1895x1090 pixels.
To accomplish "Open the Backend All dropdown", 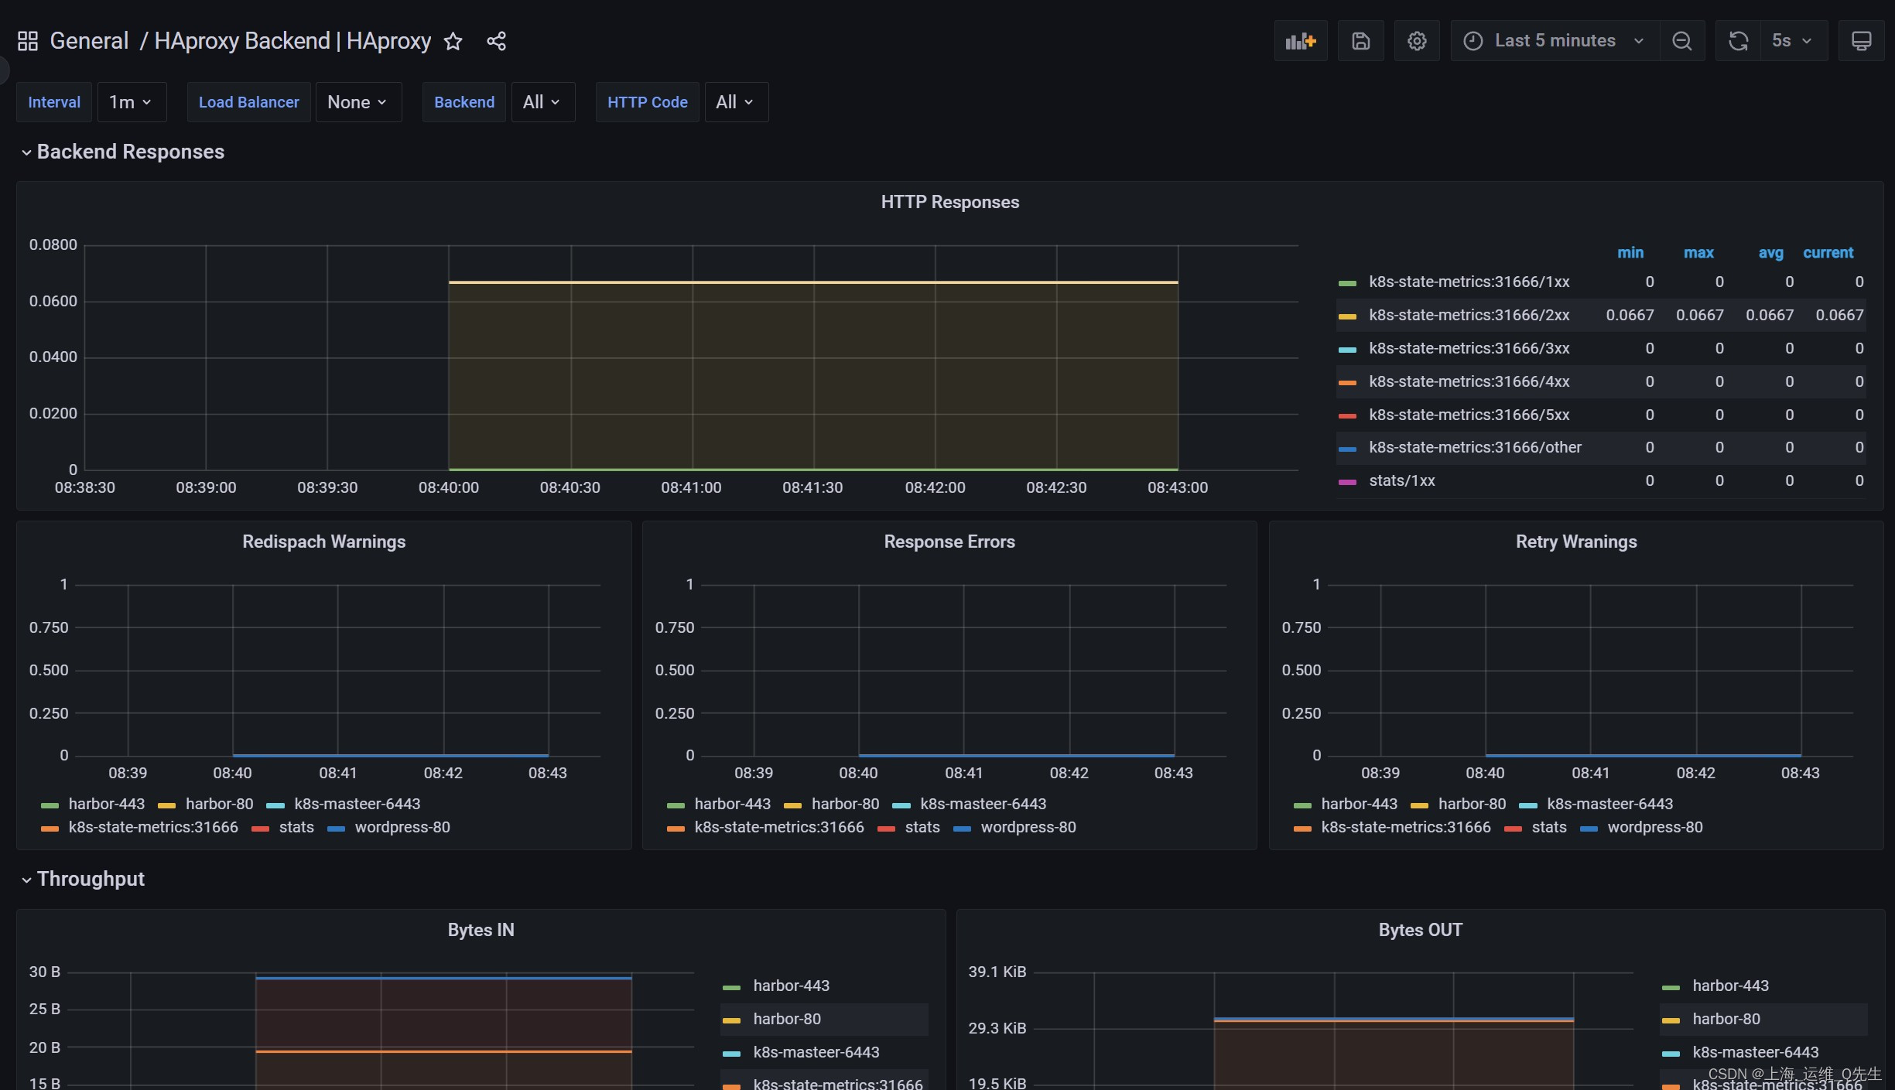I will pos(542,102).
